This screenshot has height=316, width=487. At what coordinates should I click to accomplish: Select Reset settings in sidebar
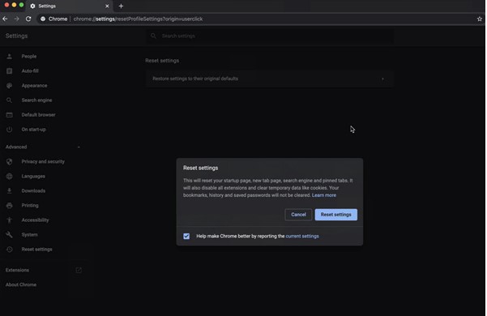(37, 250)
